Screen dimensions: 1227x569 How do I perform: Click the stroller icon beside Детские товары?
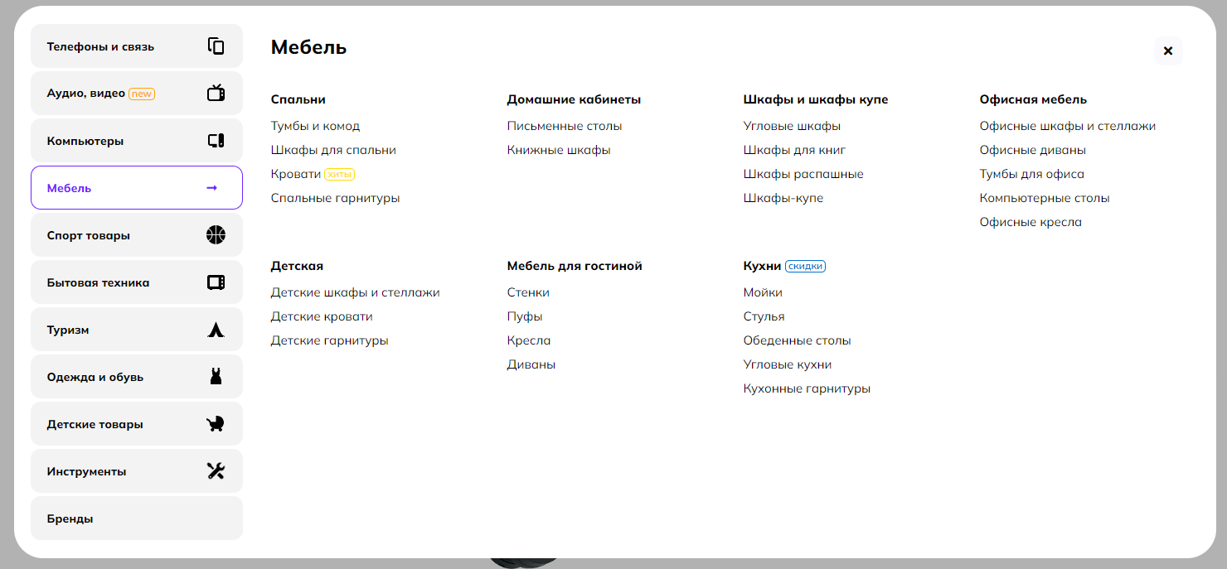point(216,424)
